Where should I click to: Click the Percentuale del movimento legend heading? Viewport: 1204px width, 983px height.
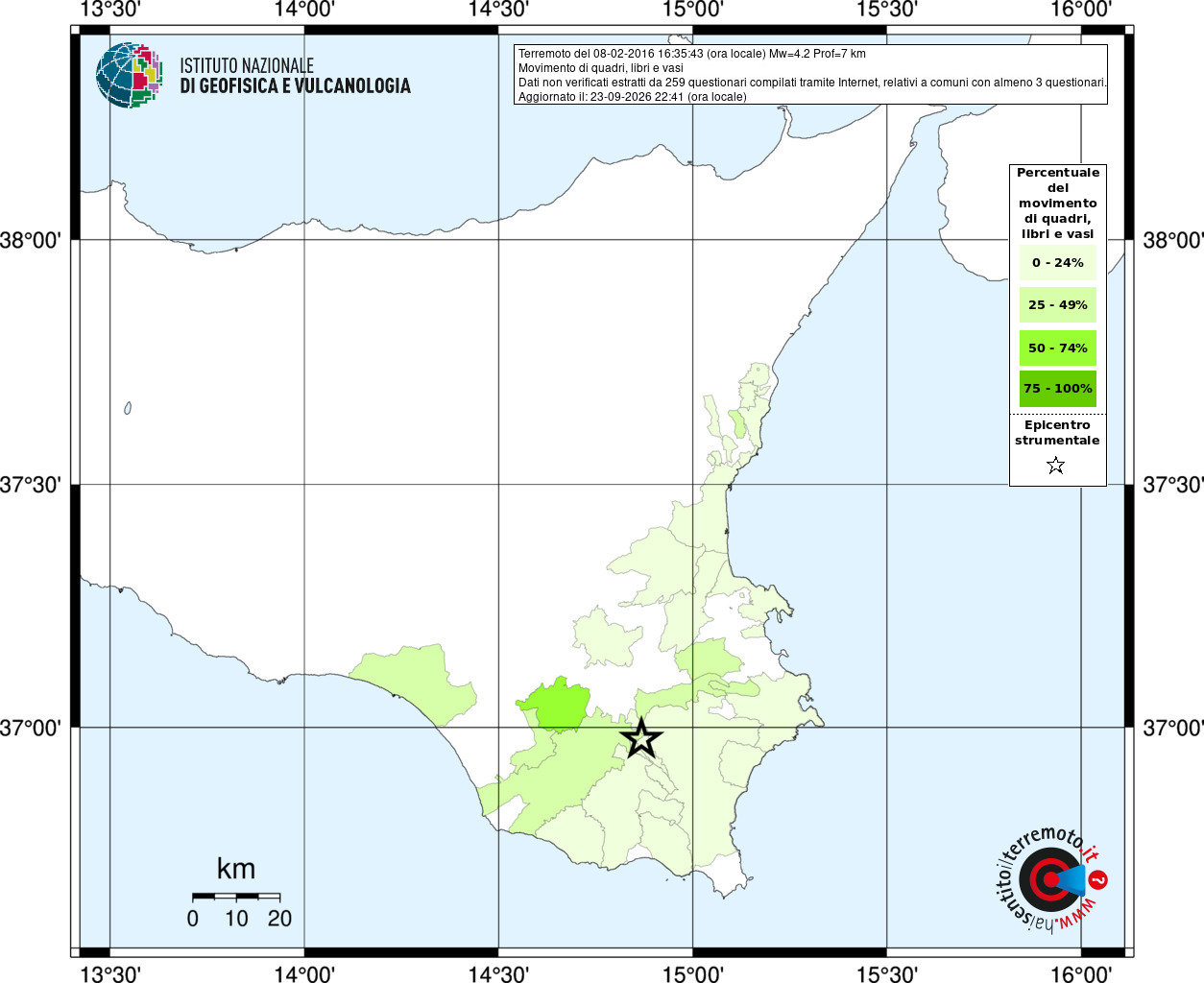pyautogui.click(x=1057, y=203)
